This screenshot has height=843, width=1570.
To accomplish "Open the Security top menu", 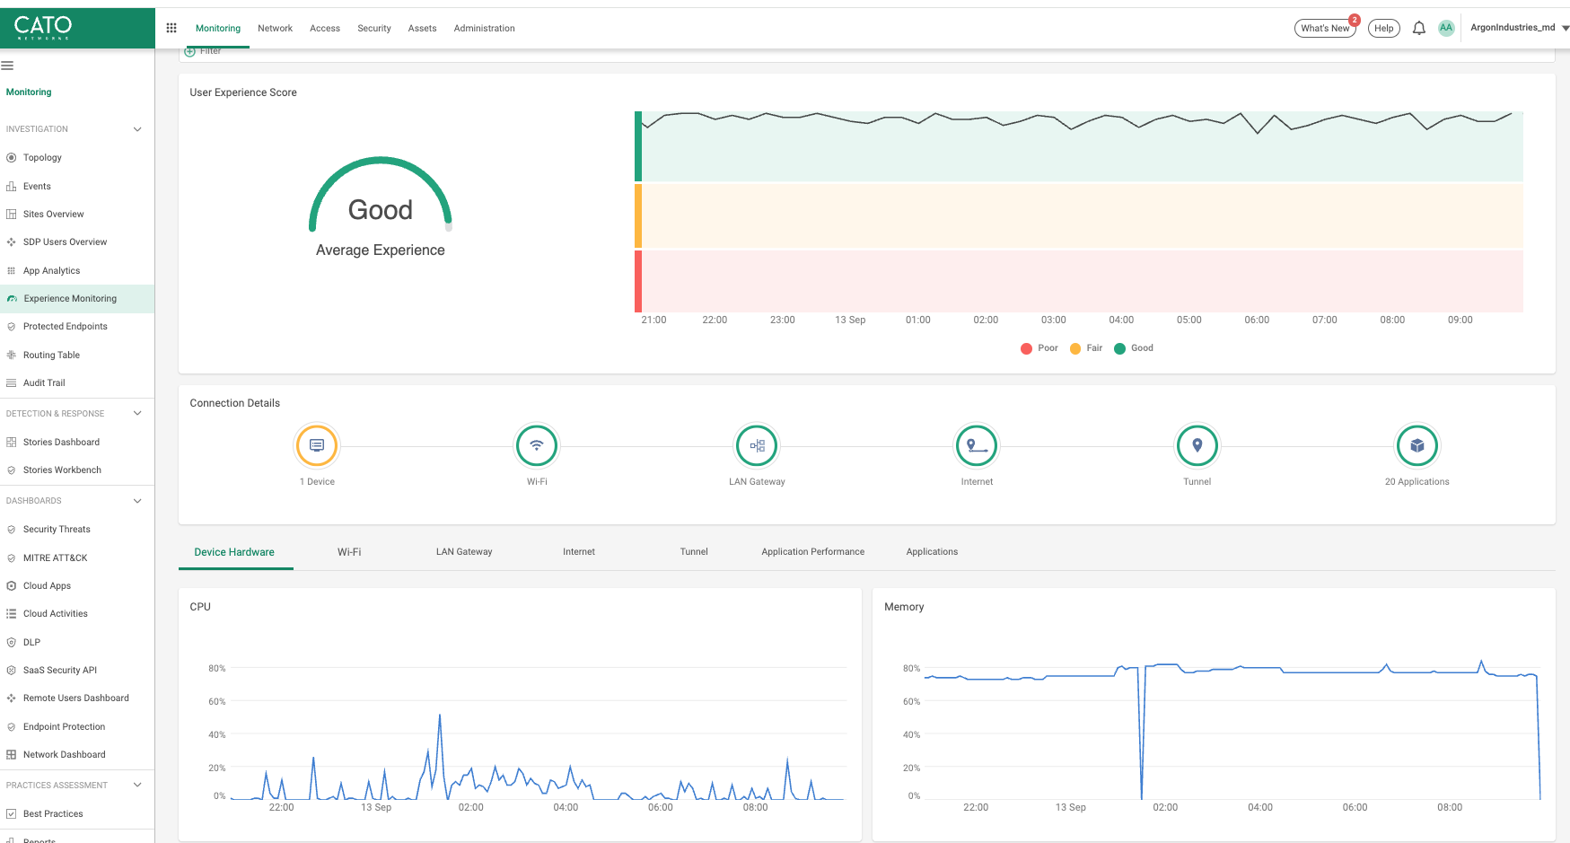I will tap(373, 29).
